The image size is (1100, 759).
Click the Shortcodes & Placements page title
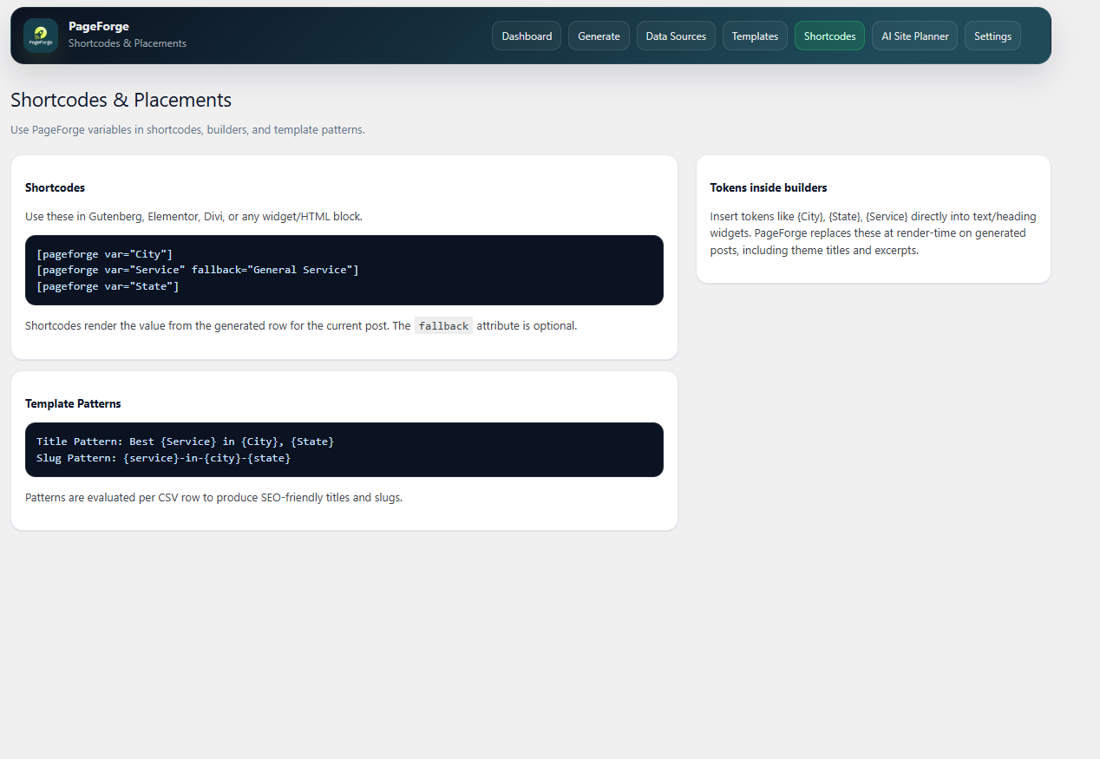[121, 100]
